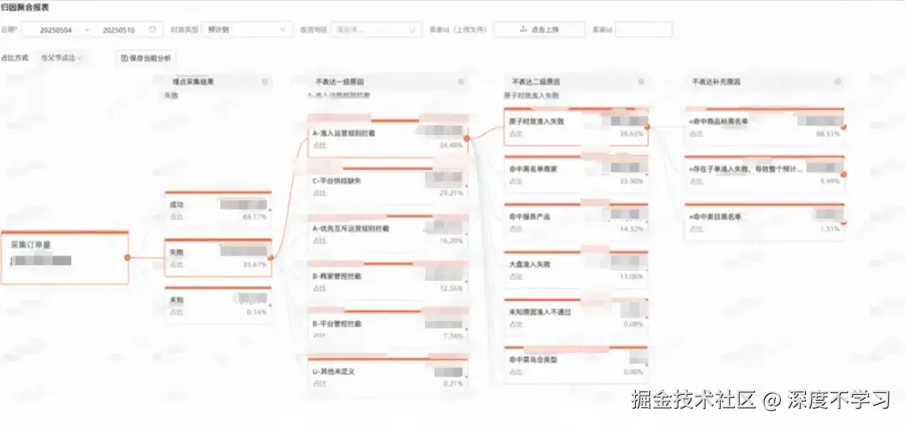905x425 pixels.
Task: Click the 9.99% value on 存在子单准入失败
Action: (x=830, y=181)
